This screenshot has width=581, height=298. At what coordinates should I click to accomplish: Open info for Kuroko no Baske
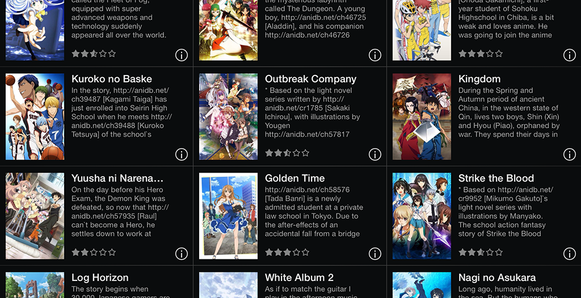[x=181, y=154]
